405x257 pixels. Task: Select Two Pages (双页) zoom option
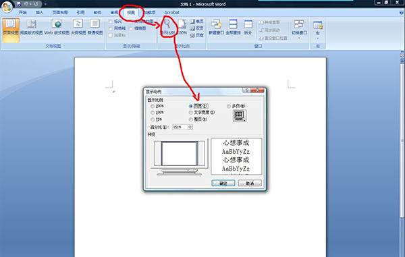click(x=197, y=28)
